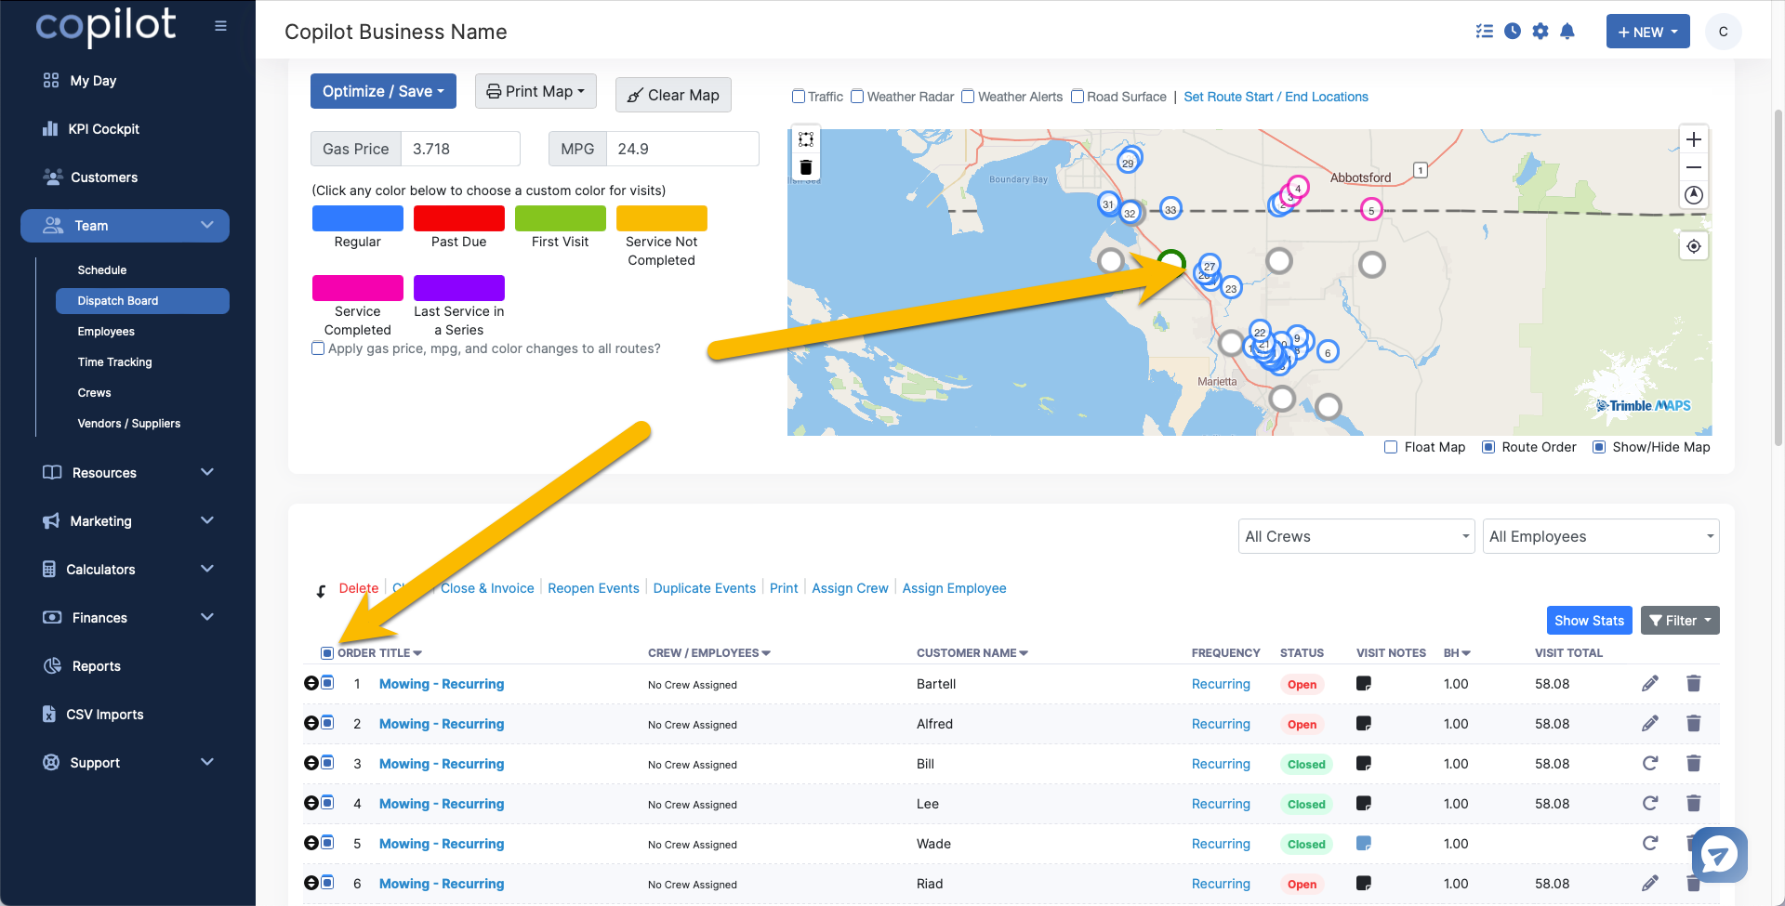The image size is (1785, 906).
Task: Click the Reopen Events link
Action: pos(593,588)
